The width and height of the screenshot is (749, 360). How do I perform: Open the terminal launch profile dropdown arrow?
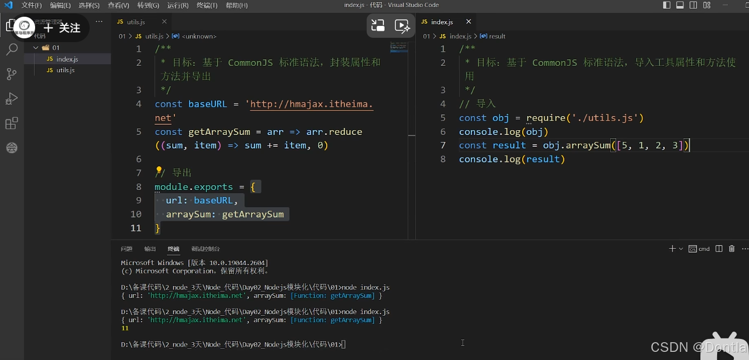[x=681, y=249]
